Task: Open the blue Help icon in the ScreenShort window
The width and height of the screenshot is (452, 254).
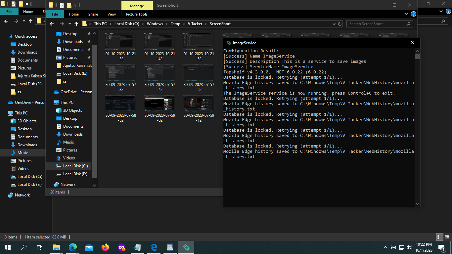Action: coord(413,14)
